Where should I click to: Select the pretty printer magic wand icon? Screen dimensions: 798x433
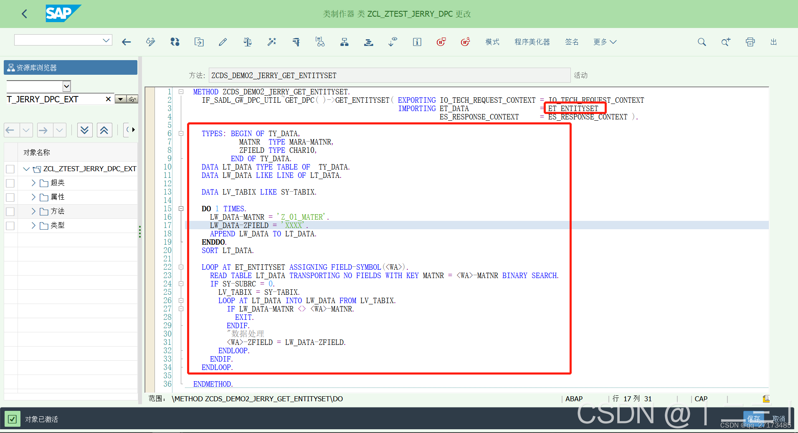(271, 42)
